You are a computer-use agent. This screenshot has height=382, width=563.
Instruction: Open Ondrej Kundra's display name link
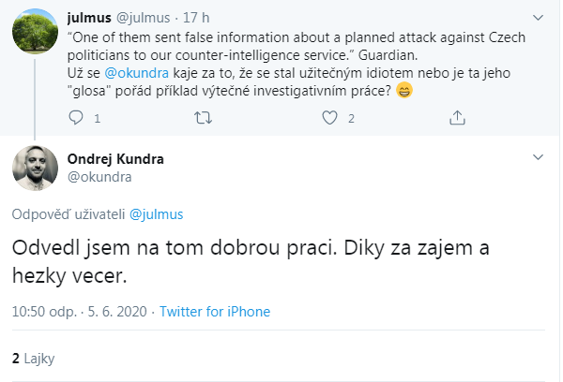click(x=115, y=158)
